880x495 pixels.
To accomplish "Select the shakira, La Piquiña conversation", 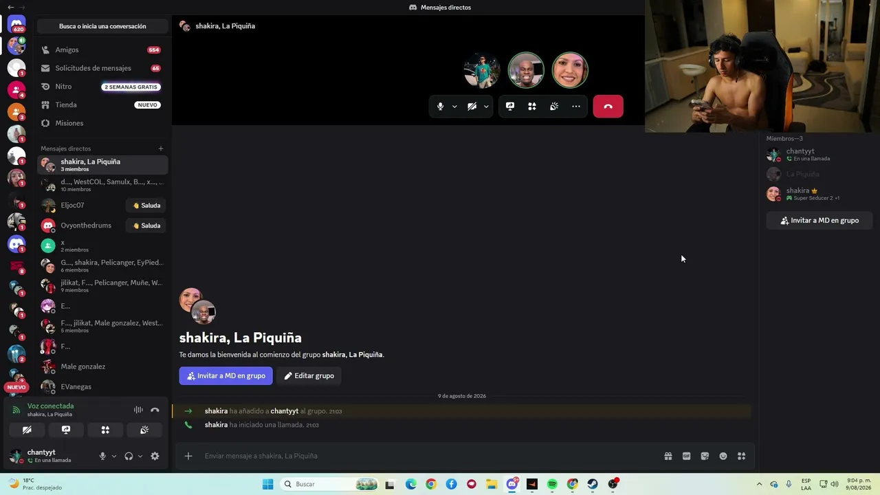I will (x=102, y=165).
